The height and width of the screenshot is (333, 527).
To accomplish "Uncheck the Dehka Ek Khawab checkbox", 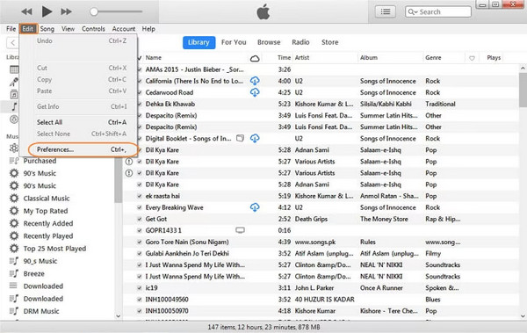I will coord(139,104).
